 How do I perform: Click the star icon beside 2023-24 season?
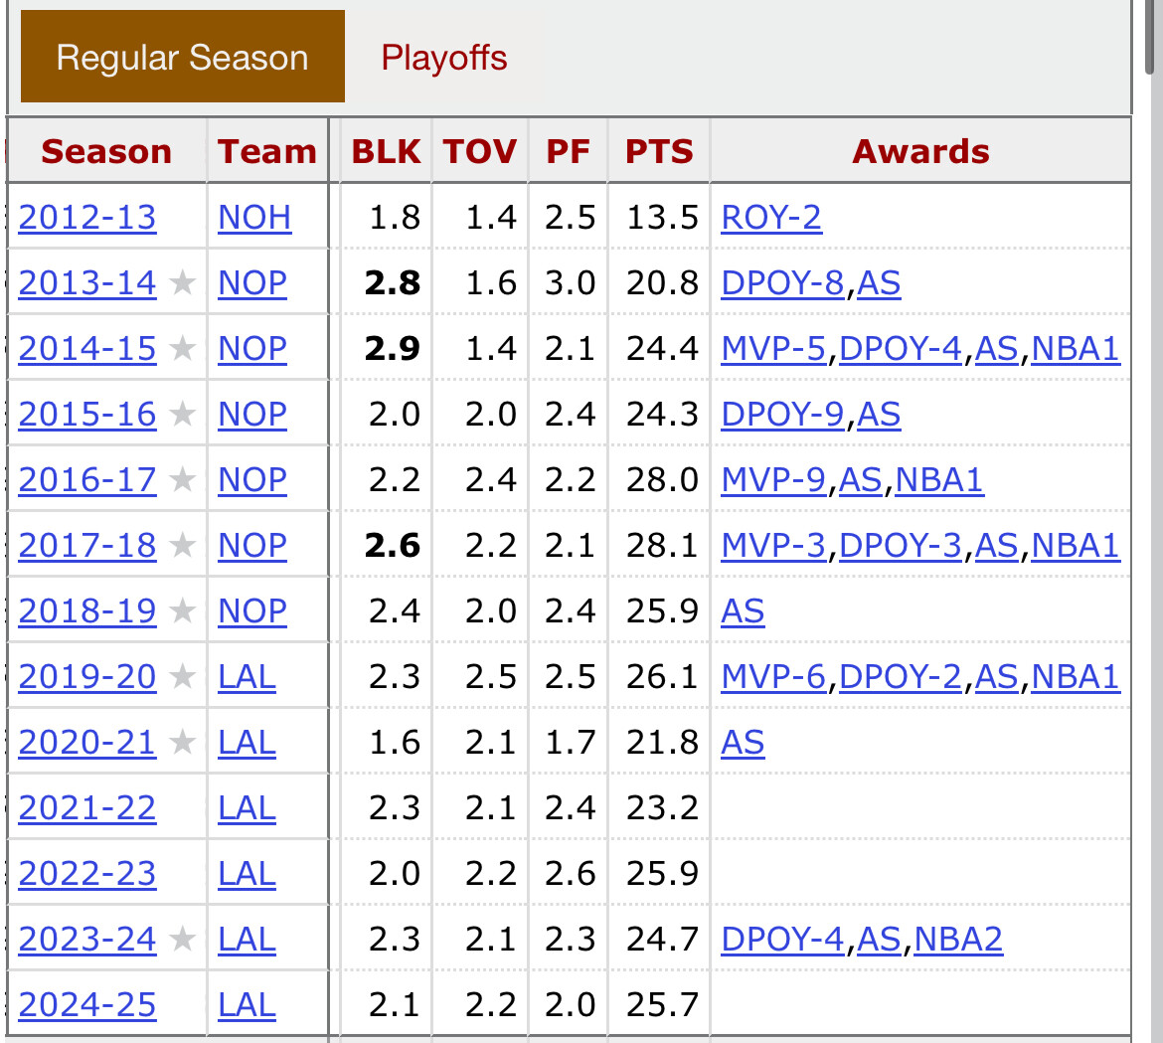[x=182, y=940]
